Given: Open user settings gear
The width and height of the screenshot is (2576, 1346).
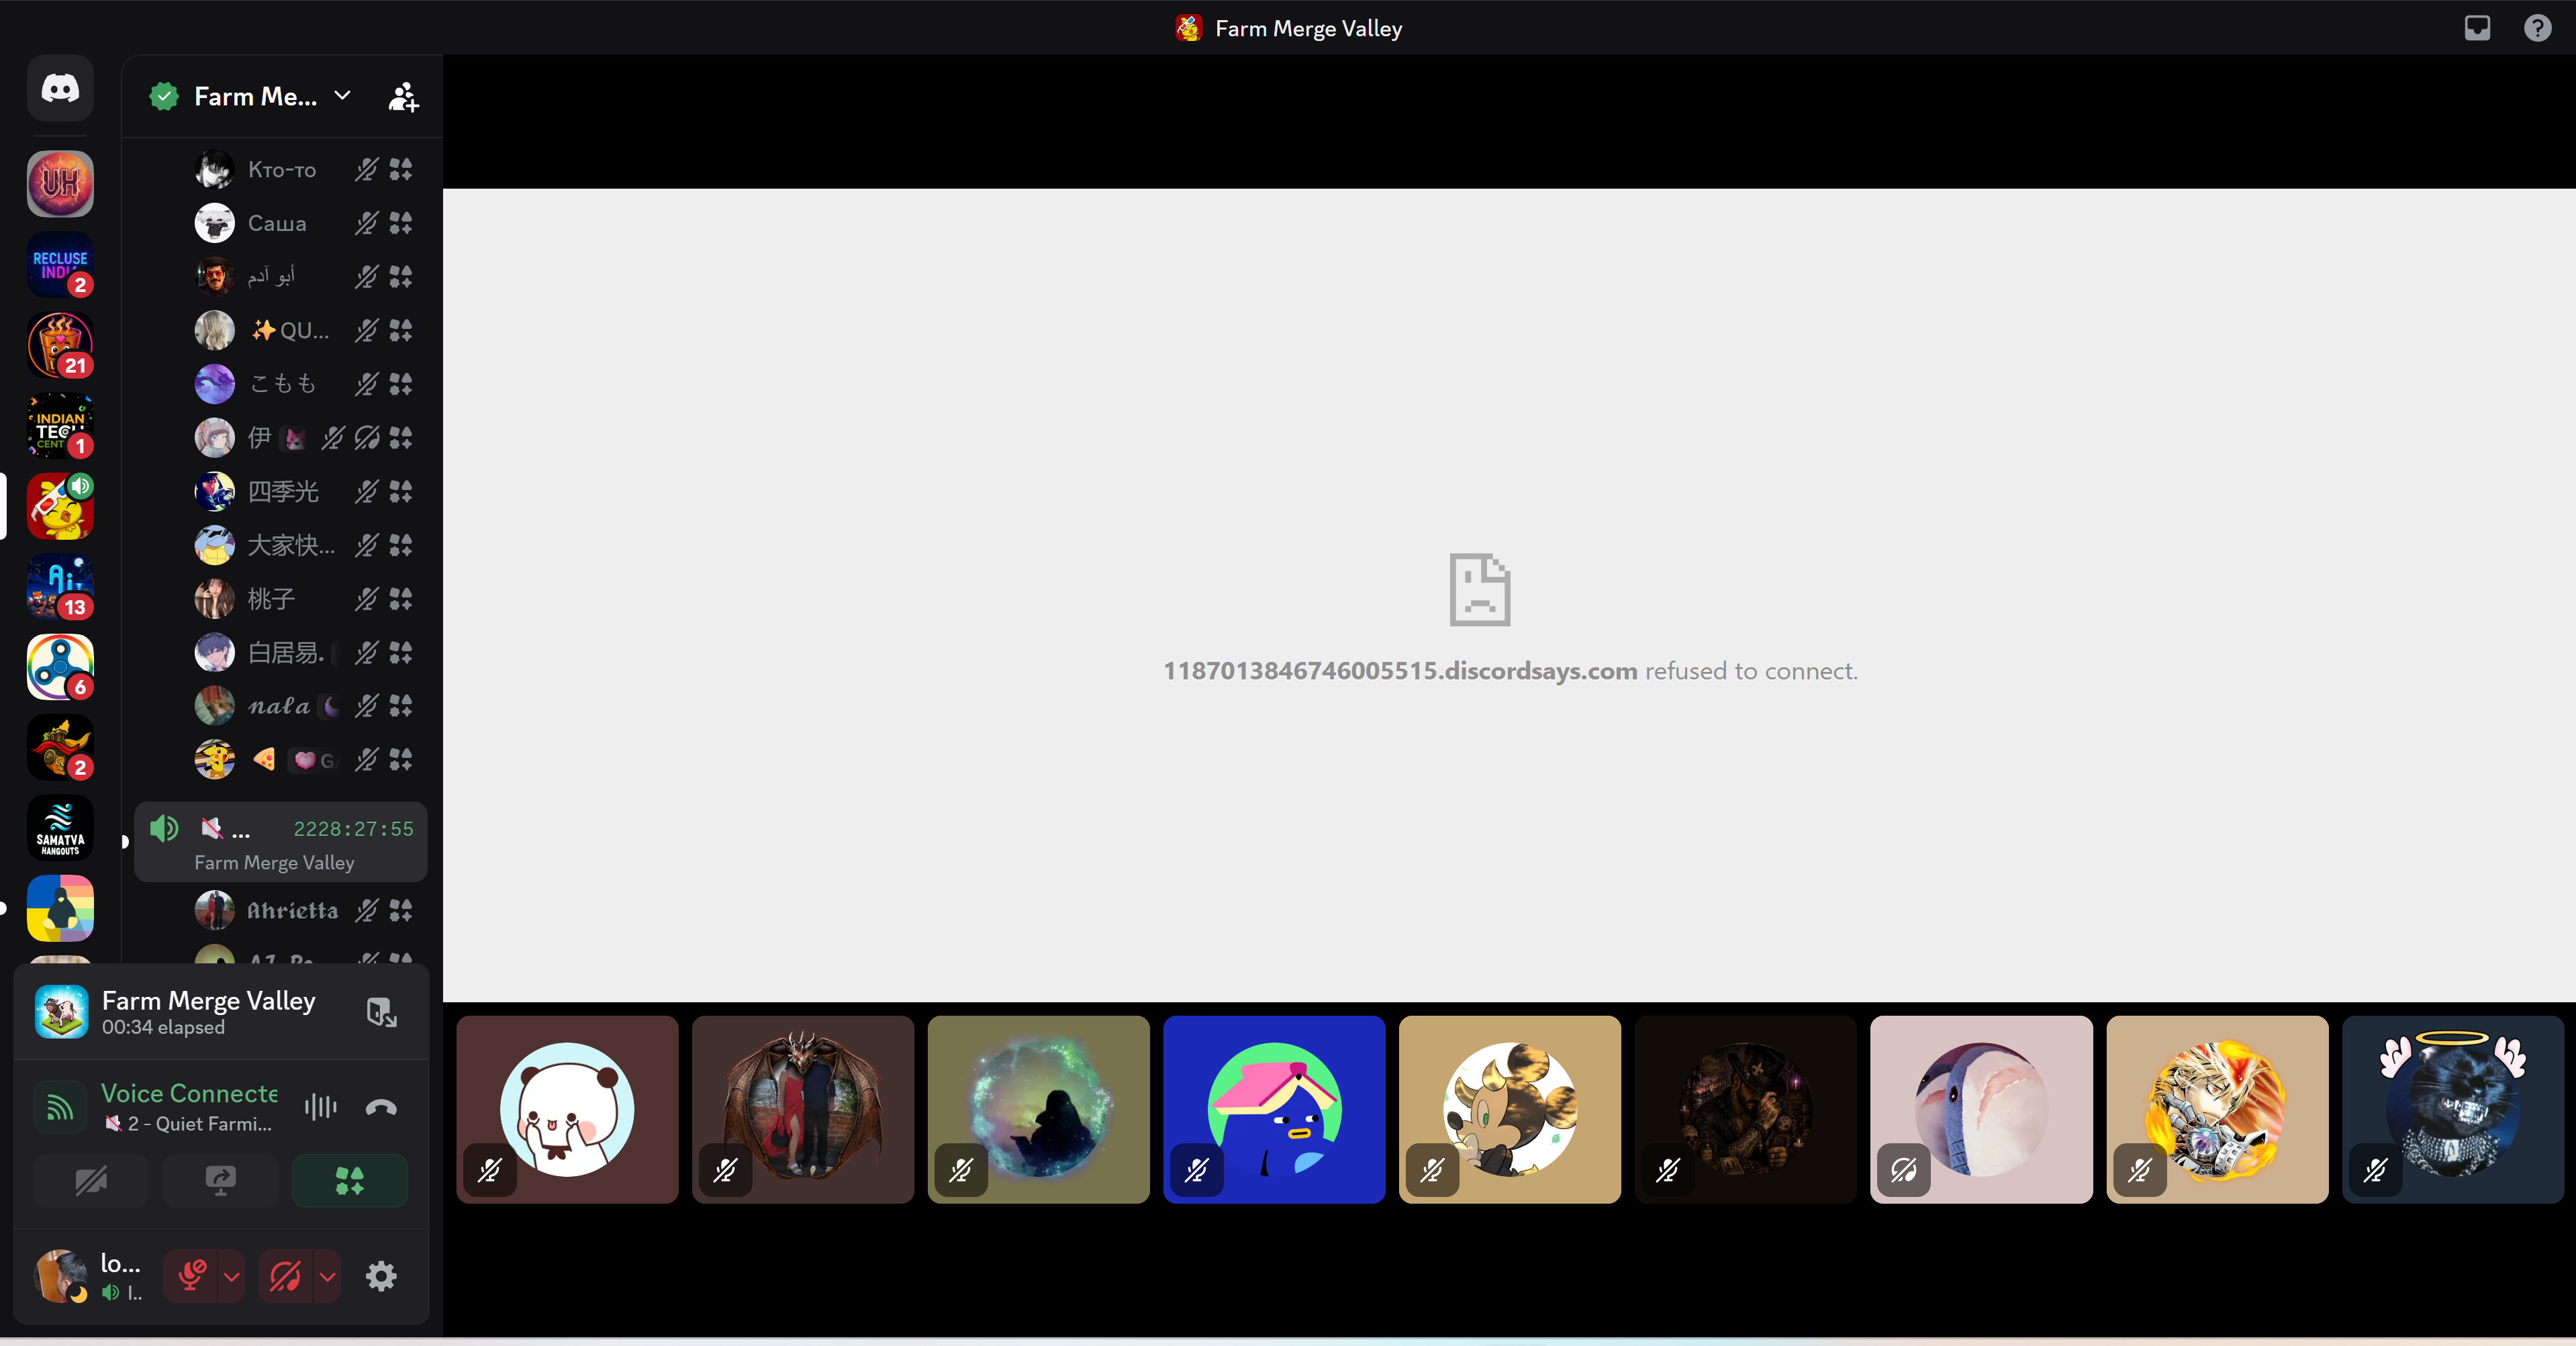Looking at the screenshot, I should 381,1276.
